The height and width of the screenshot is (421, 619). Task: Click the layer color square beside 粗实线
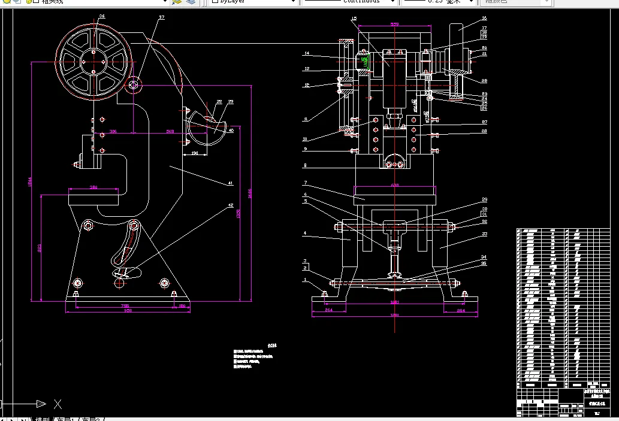(x=36, y=1)
